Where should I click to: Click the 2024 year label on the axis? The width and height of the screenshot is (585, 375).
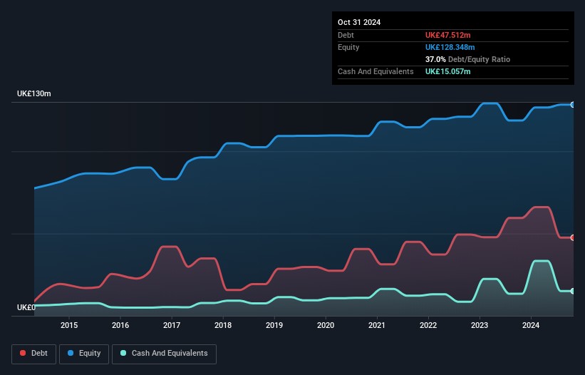531,326
